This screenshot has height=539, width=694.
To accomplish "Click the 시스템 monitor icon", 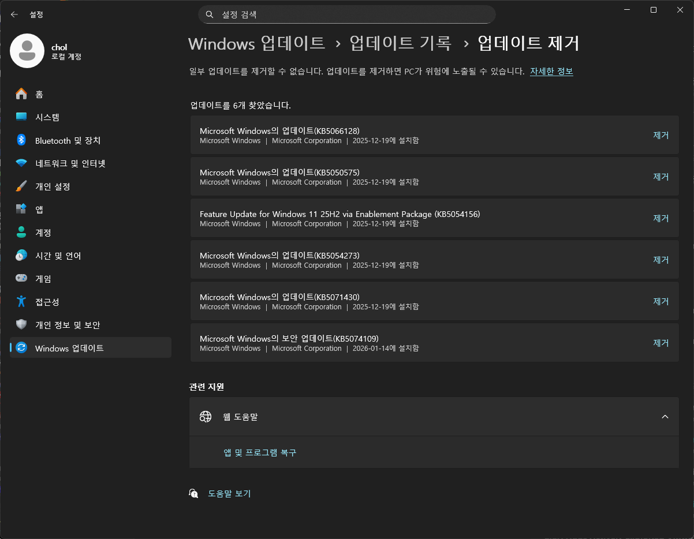I will coord(21,117).
